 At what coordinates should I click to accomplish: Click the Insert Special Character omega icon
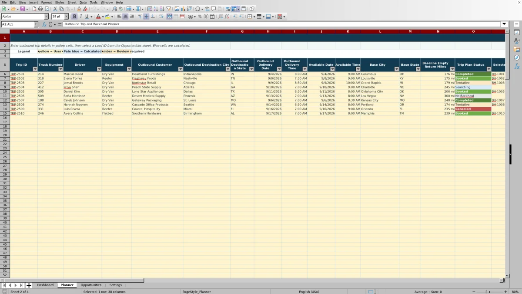(x=197, y=9)
